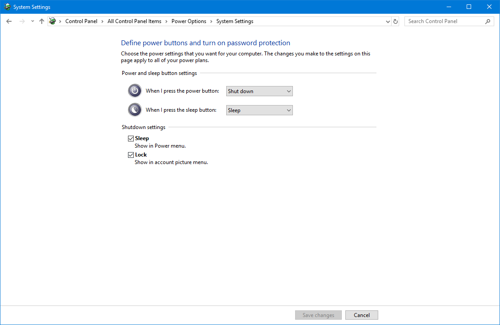Click the Cancel button

click(x=362, y=315)
